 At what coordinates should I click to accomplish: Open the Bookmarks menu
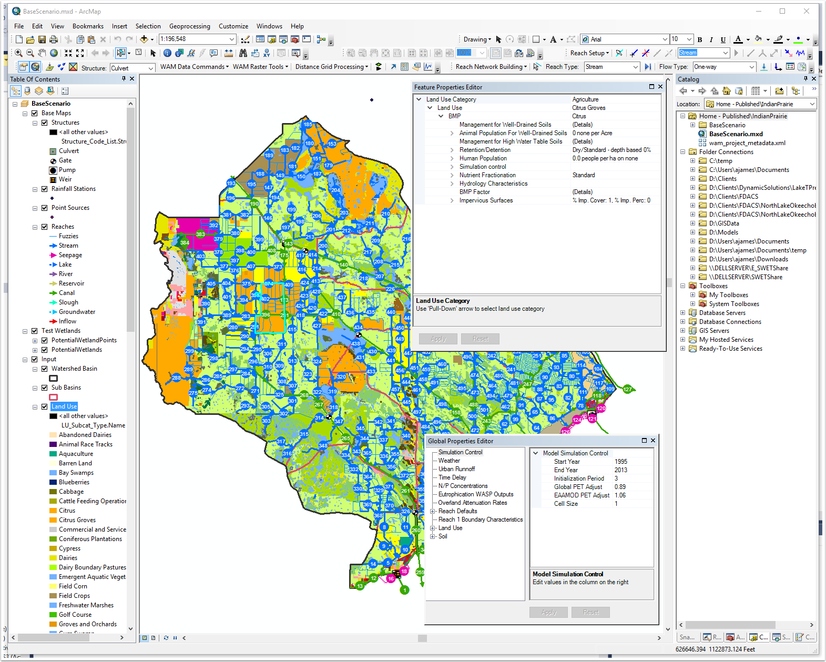[x=88, y=26]
